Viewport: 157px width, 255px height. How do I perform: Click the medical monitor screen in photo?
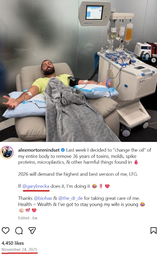click(94, 13)
